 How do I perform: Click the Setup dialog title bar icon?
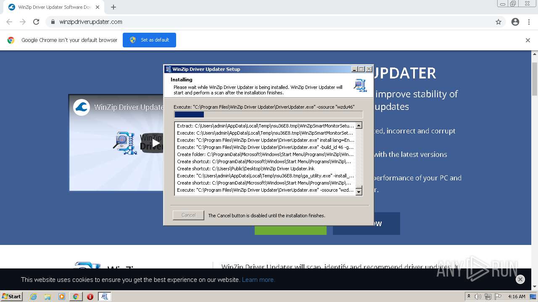coord(168,69)
